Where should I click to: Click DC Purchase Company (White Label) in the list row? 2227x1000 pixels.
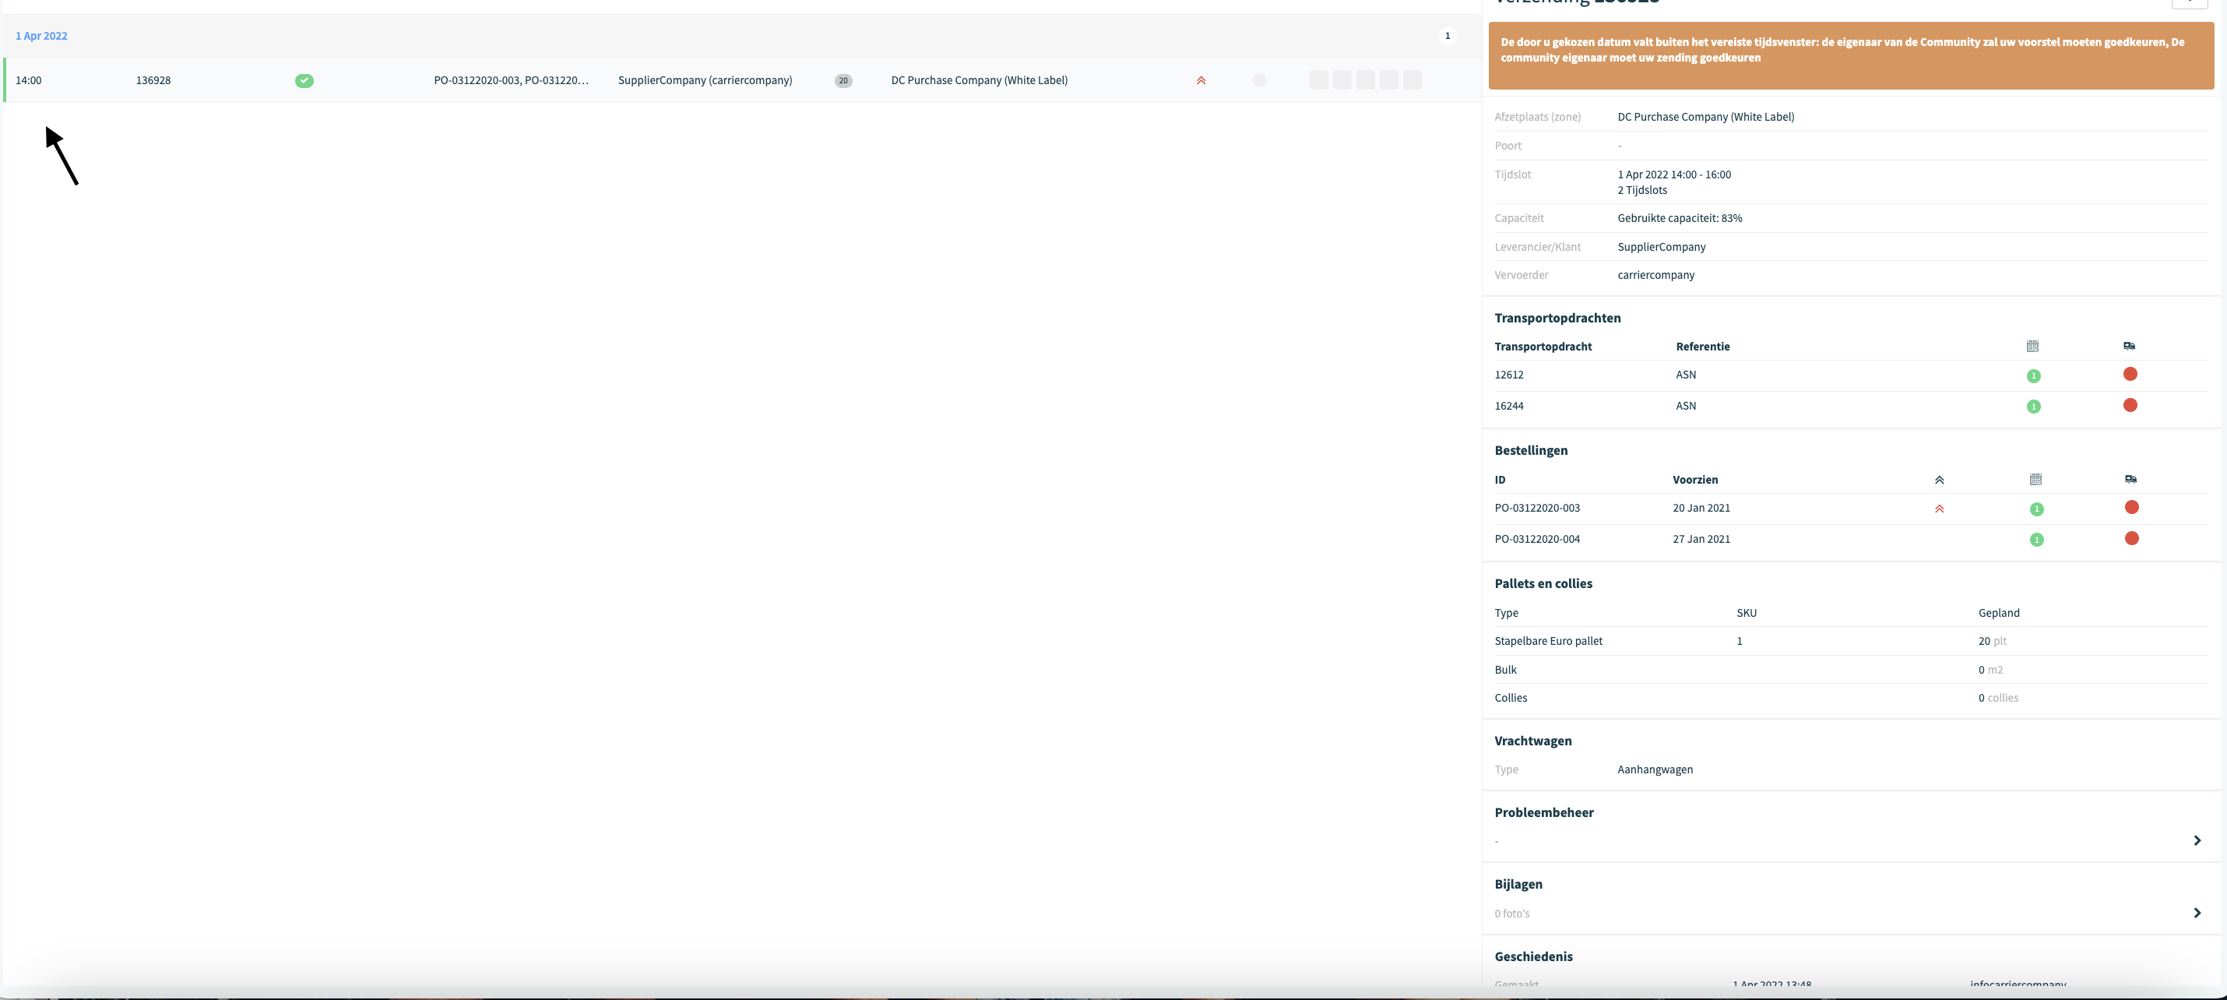tap(980, 80)
